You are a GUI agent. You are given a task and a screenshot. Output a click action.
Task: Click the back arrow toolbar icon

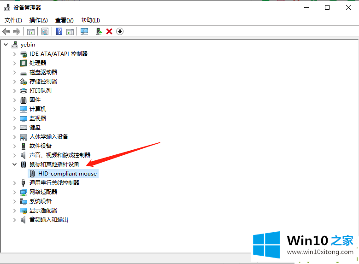pos(6,31)
